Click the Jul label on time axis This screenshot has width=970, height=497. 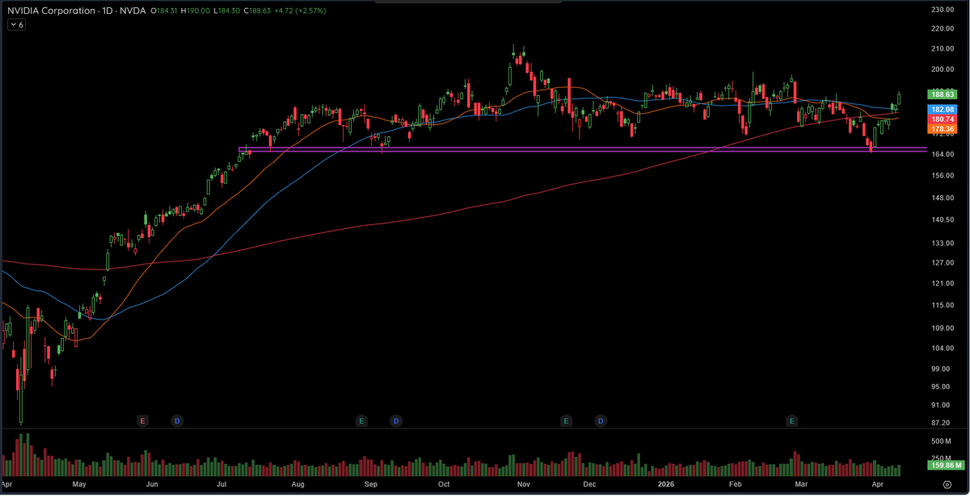(222, 487)
